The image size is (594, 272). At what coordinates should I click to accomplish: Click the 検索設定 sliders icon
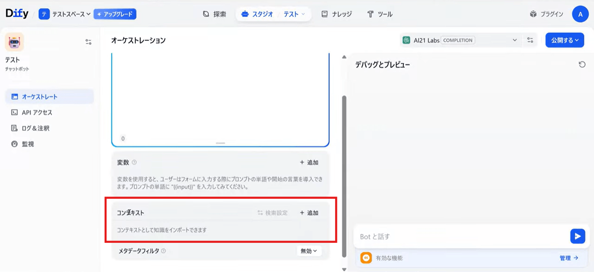coord(260,213)
